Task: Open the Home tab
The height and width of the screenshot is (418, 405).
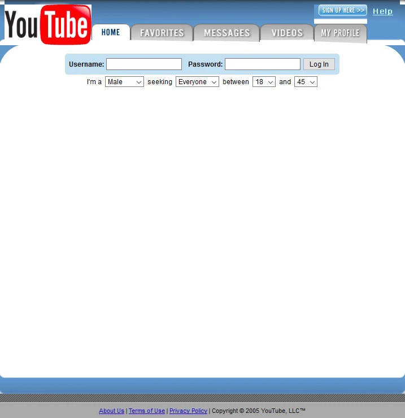Action: (111, 32)
